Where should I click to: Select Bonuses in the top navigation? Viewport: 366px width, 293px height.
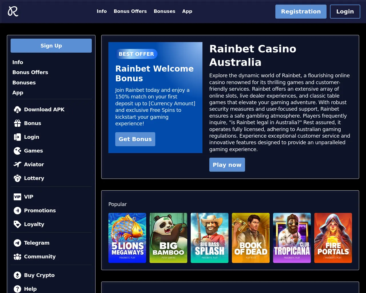coord(164,11)
